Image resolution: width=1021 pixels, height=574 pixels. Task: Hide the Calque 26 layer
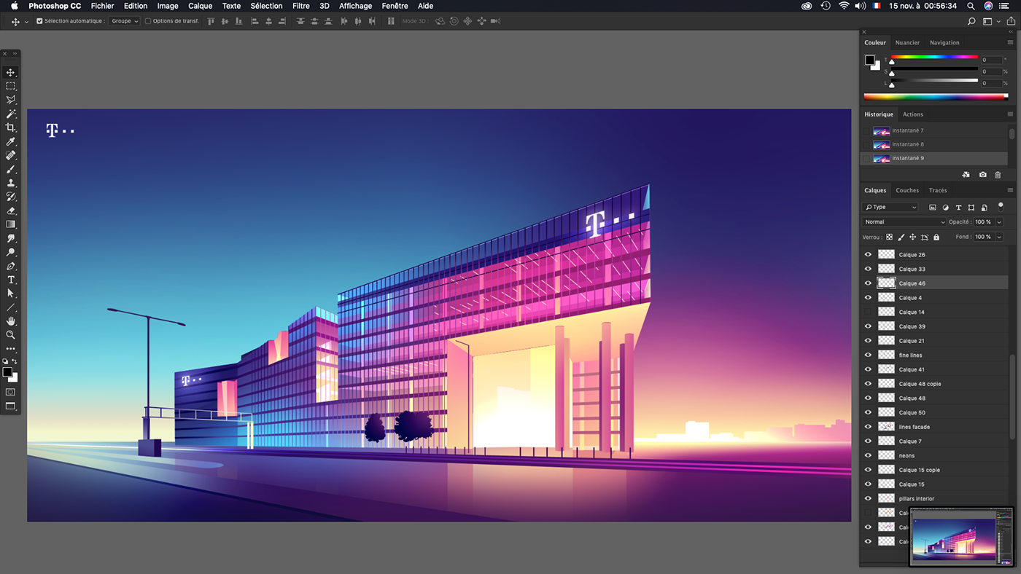[868, 255]
